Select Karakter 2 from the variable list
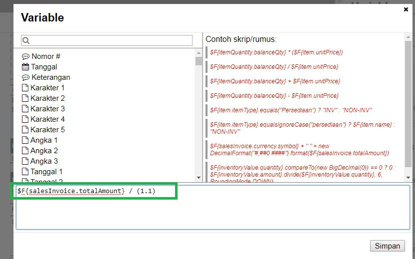This screenshot has width=415, height=259. [x=47, y=98]
